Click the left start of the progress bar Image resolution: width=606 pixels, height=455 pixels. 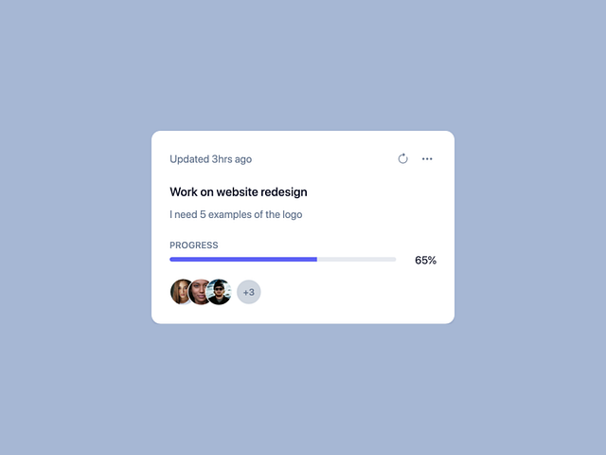click(173, 259)
